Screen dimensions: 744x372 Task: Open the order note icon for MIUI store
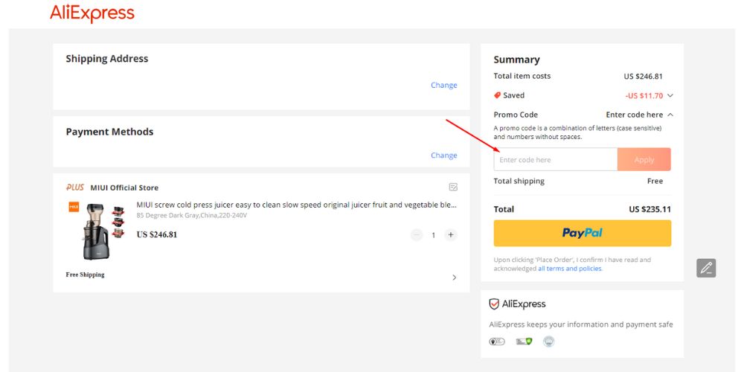pyautogui.click(x=453, y=187)
